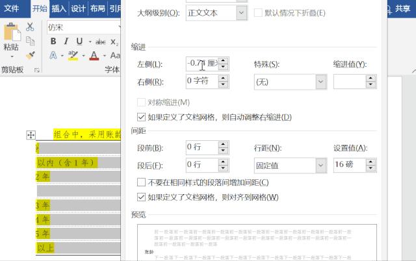Click the 右侧 indent value field
The height and width of the screenshot is (261, 416).
click(202, 81)
